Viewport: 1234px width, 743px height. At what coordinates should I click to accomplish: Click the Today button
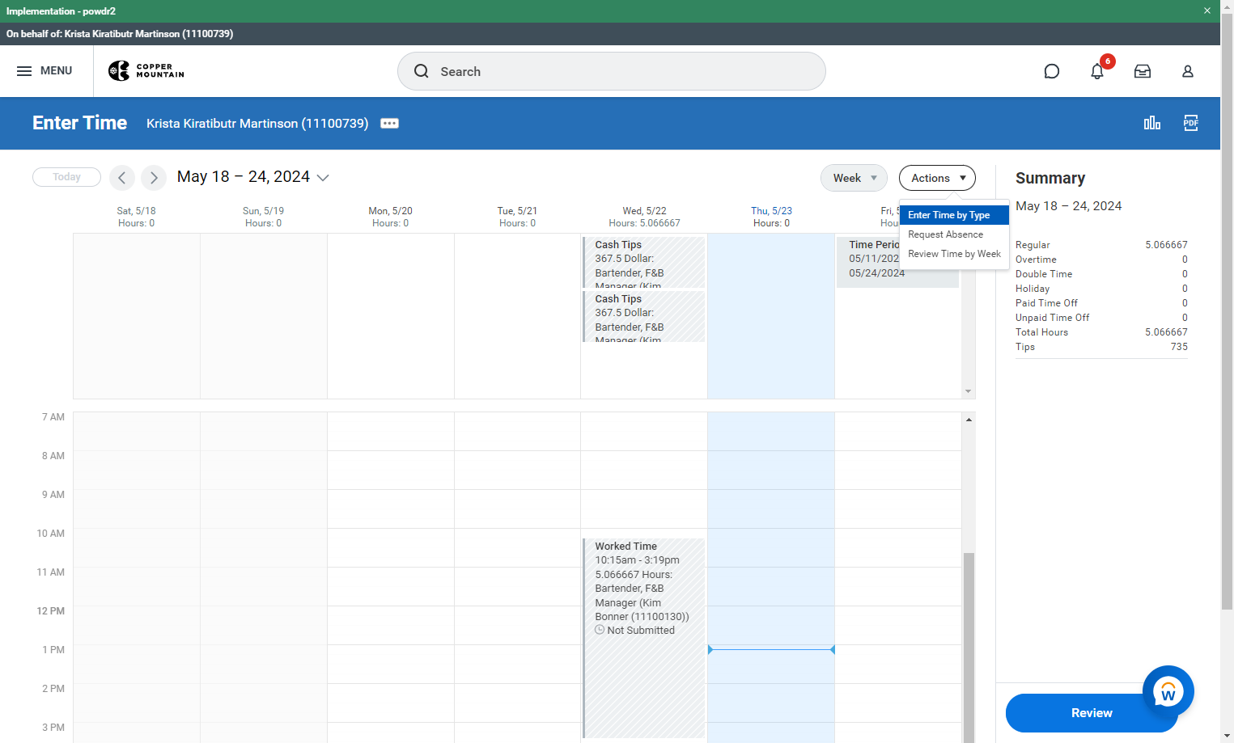pyautogui.click(x=66, y=177)
